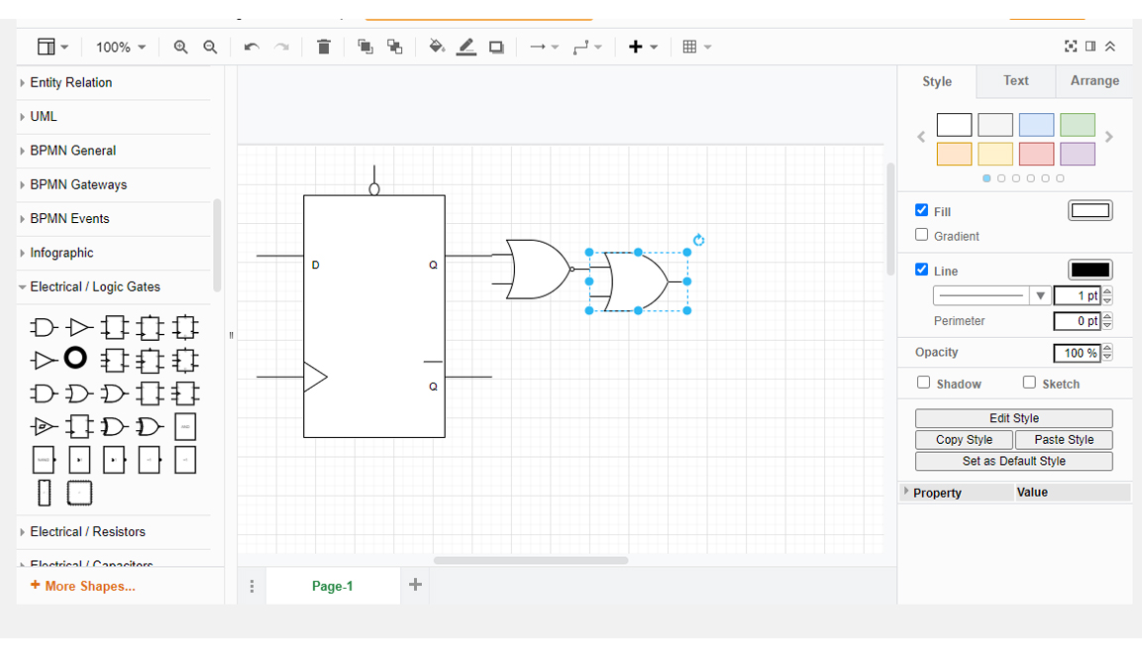Uncheck the Fill checkbox
Image resolution: width=1142 pixels, height=669 pixels.
pos(922,210)
